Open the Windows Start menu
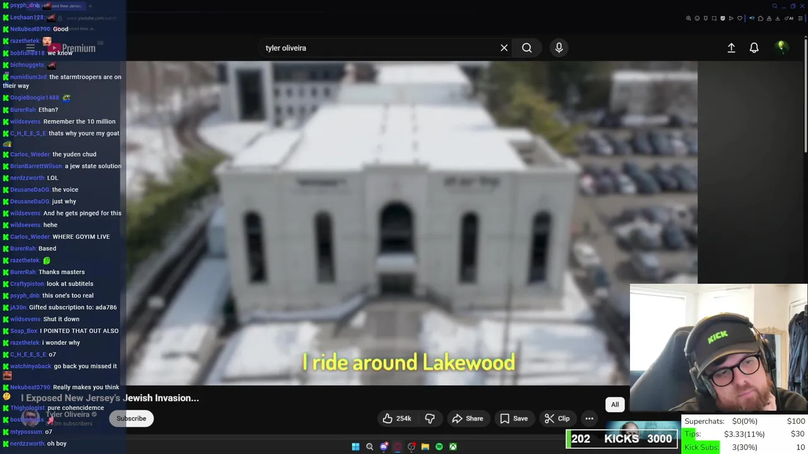This screenshot has height=454, width=808. (x=355, y=446)
